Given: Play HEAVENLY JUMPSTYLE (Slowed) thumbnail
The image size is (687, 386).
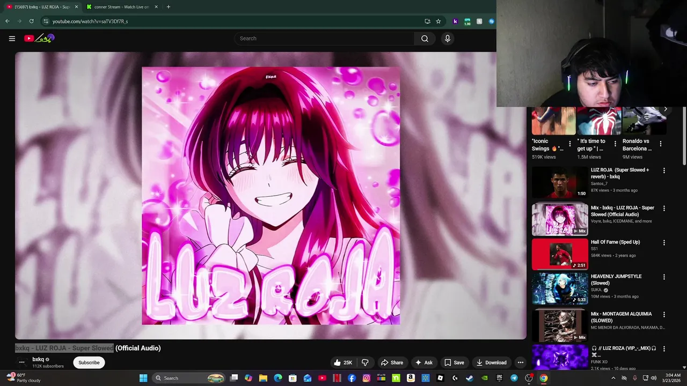Looking at the screenshot, I should 560,288.
